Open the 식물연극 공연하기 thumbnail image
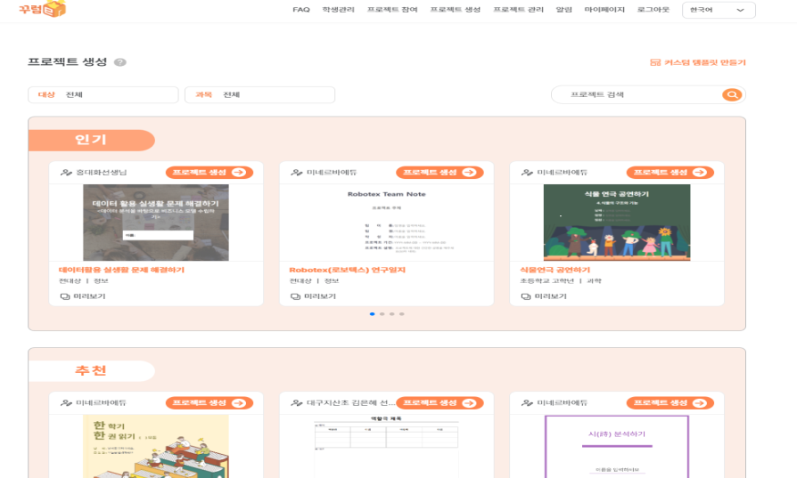The width and height of the screenshot is (797, 478). tap(616, 223)
